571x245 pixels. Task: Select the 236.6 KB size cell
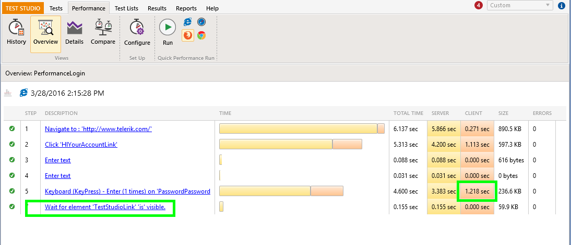click(510, 191)
